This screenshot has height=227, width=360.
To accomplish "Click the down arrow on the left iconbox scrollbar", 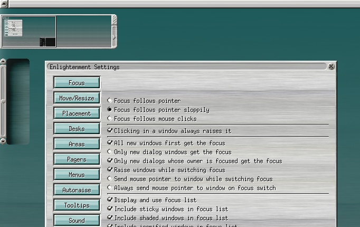I will pos(3,141).
